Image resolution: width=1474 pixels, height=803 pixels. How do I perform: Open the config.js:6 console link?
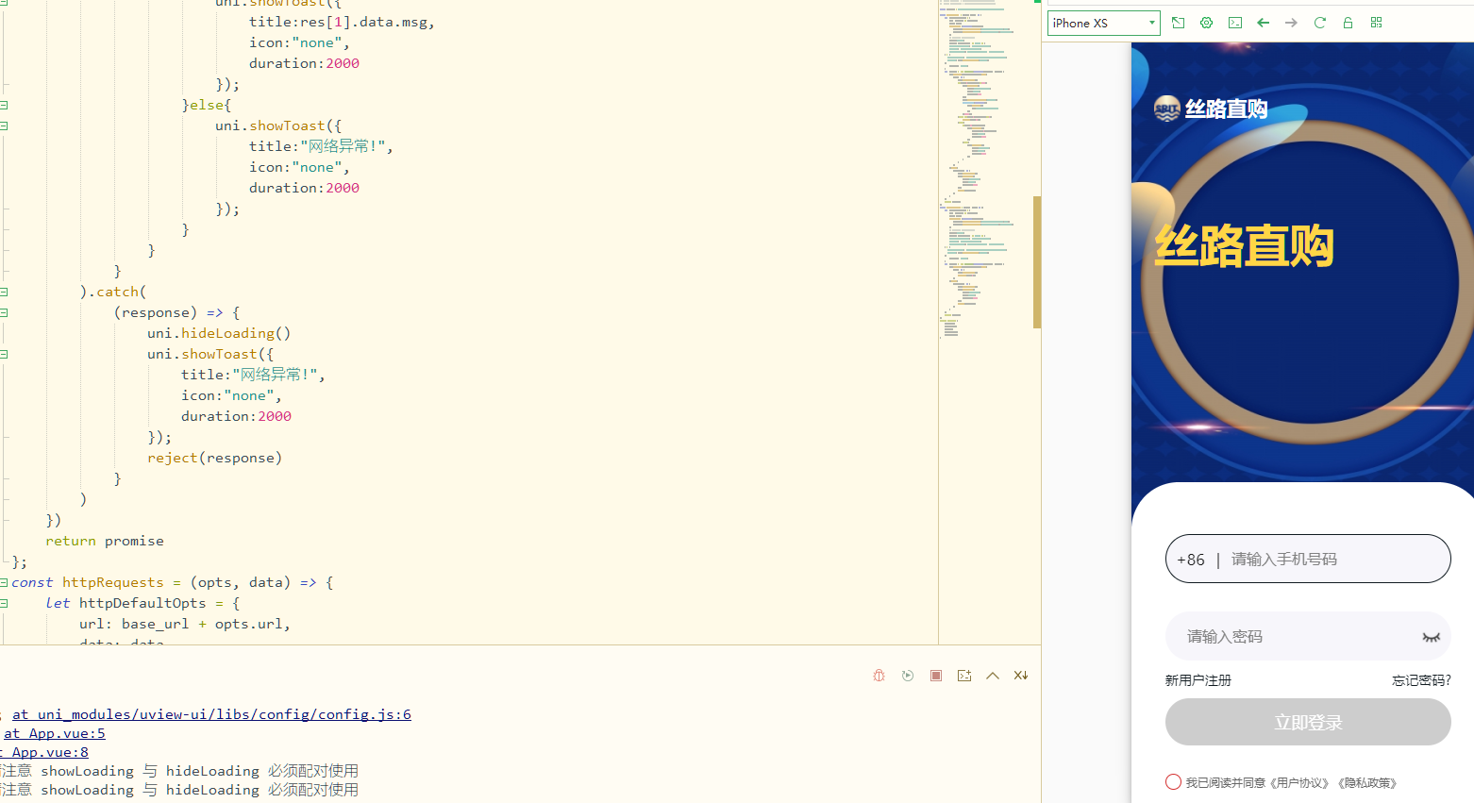pos(211,714)
